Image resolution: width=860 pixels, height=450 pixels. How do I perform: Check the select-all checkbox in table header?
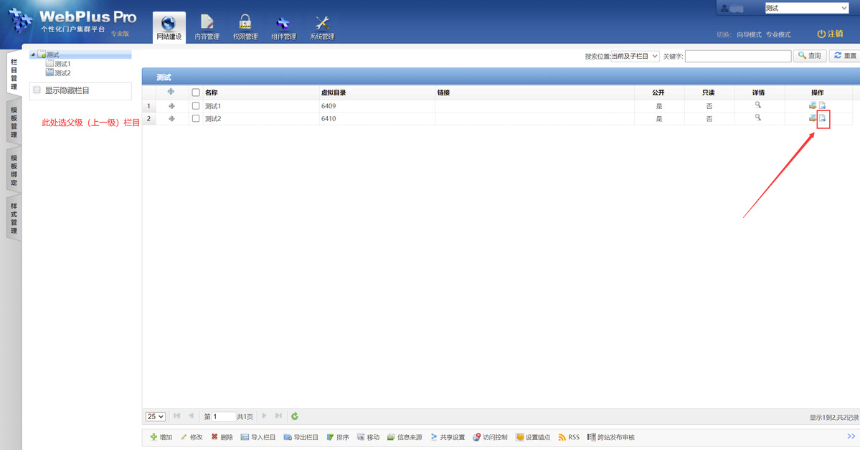pyautogui.click(x=196, y=92)
